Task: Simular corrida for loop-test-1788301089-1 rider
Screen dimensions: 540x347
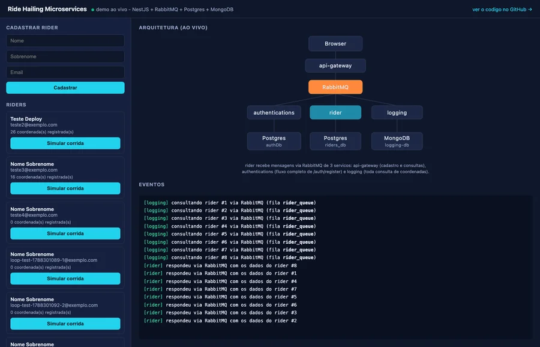Action: [x=65, y=279]
